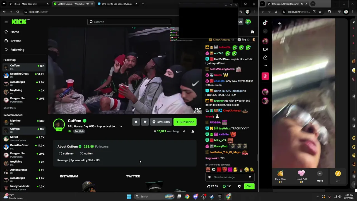357x201 pixels.
Task: Send Heart Puff gift on TikTok
Action: pyautogui.click(x=301, y=176)
